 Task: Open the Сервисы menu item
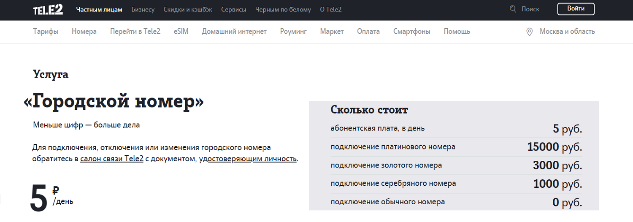pos(233,9)
